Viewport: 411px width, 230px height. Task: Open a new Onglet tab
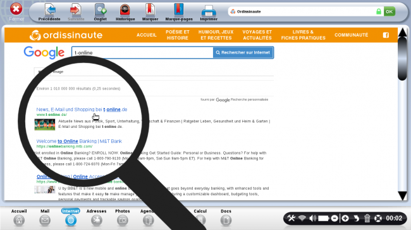tap(100, 12)
